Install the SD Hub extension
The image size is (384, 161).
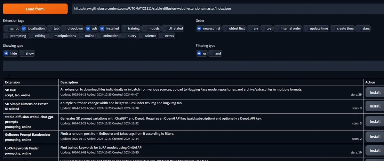tap(375, 93)
